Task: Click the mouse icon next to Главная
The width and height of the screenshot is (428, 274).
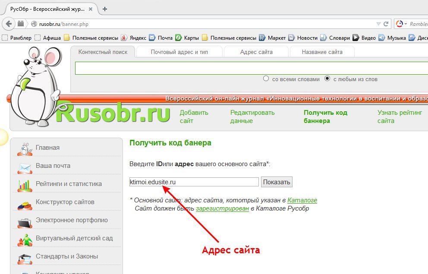Action: (x=25, y=148)
